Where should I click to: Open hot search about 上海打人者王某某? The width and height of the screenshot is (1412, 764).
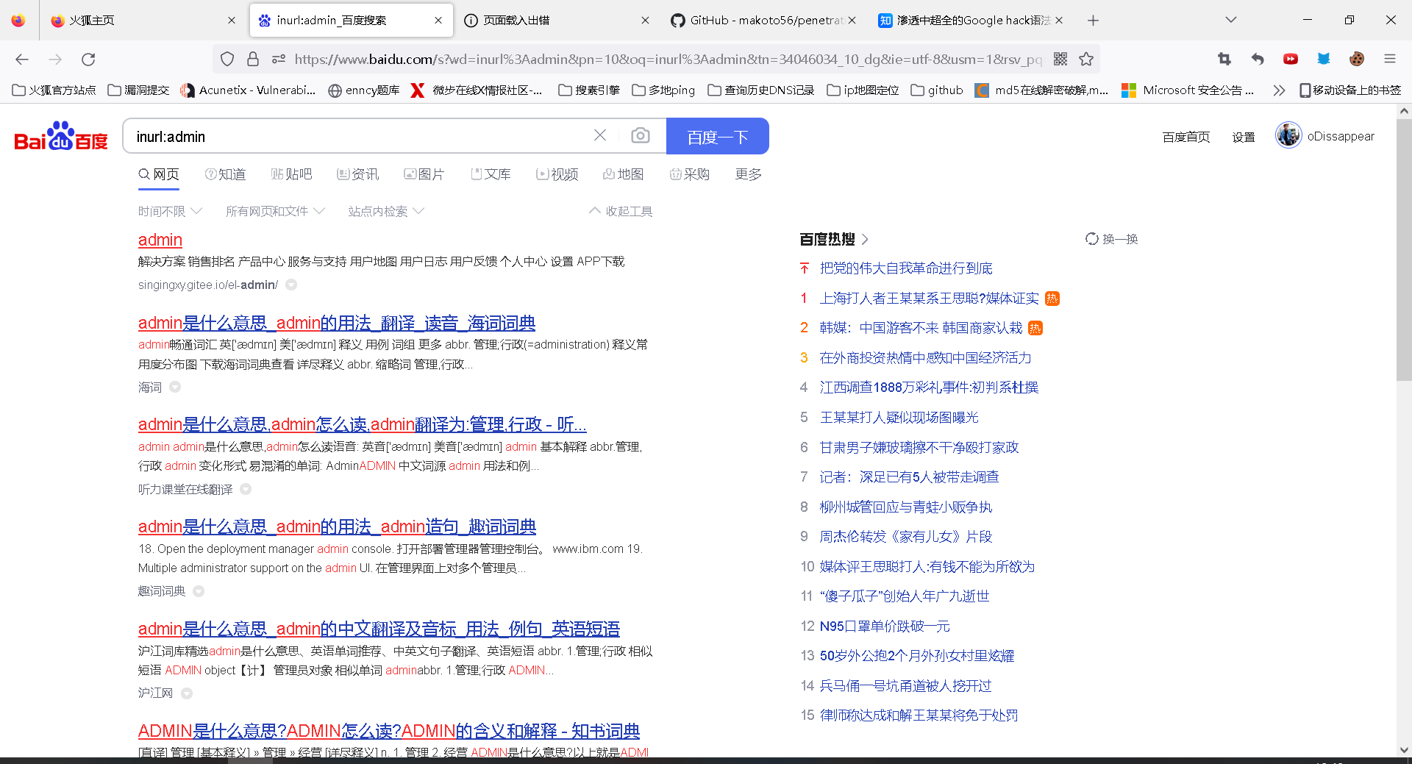tap(929, 298)
